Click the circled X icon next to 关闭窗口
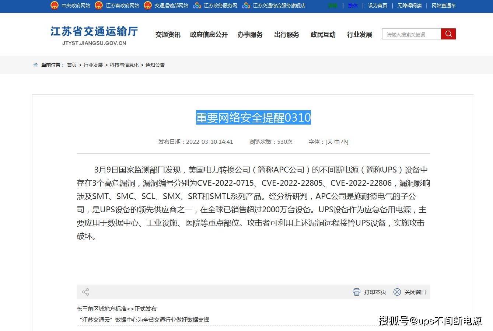The image size is (493, 331). [397, 292]
